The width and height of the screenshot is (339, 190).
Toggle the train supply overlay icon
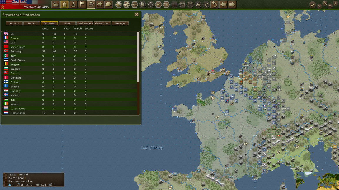(x=134, y=4)
